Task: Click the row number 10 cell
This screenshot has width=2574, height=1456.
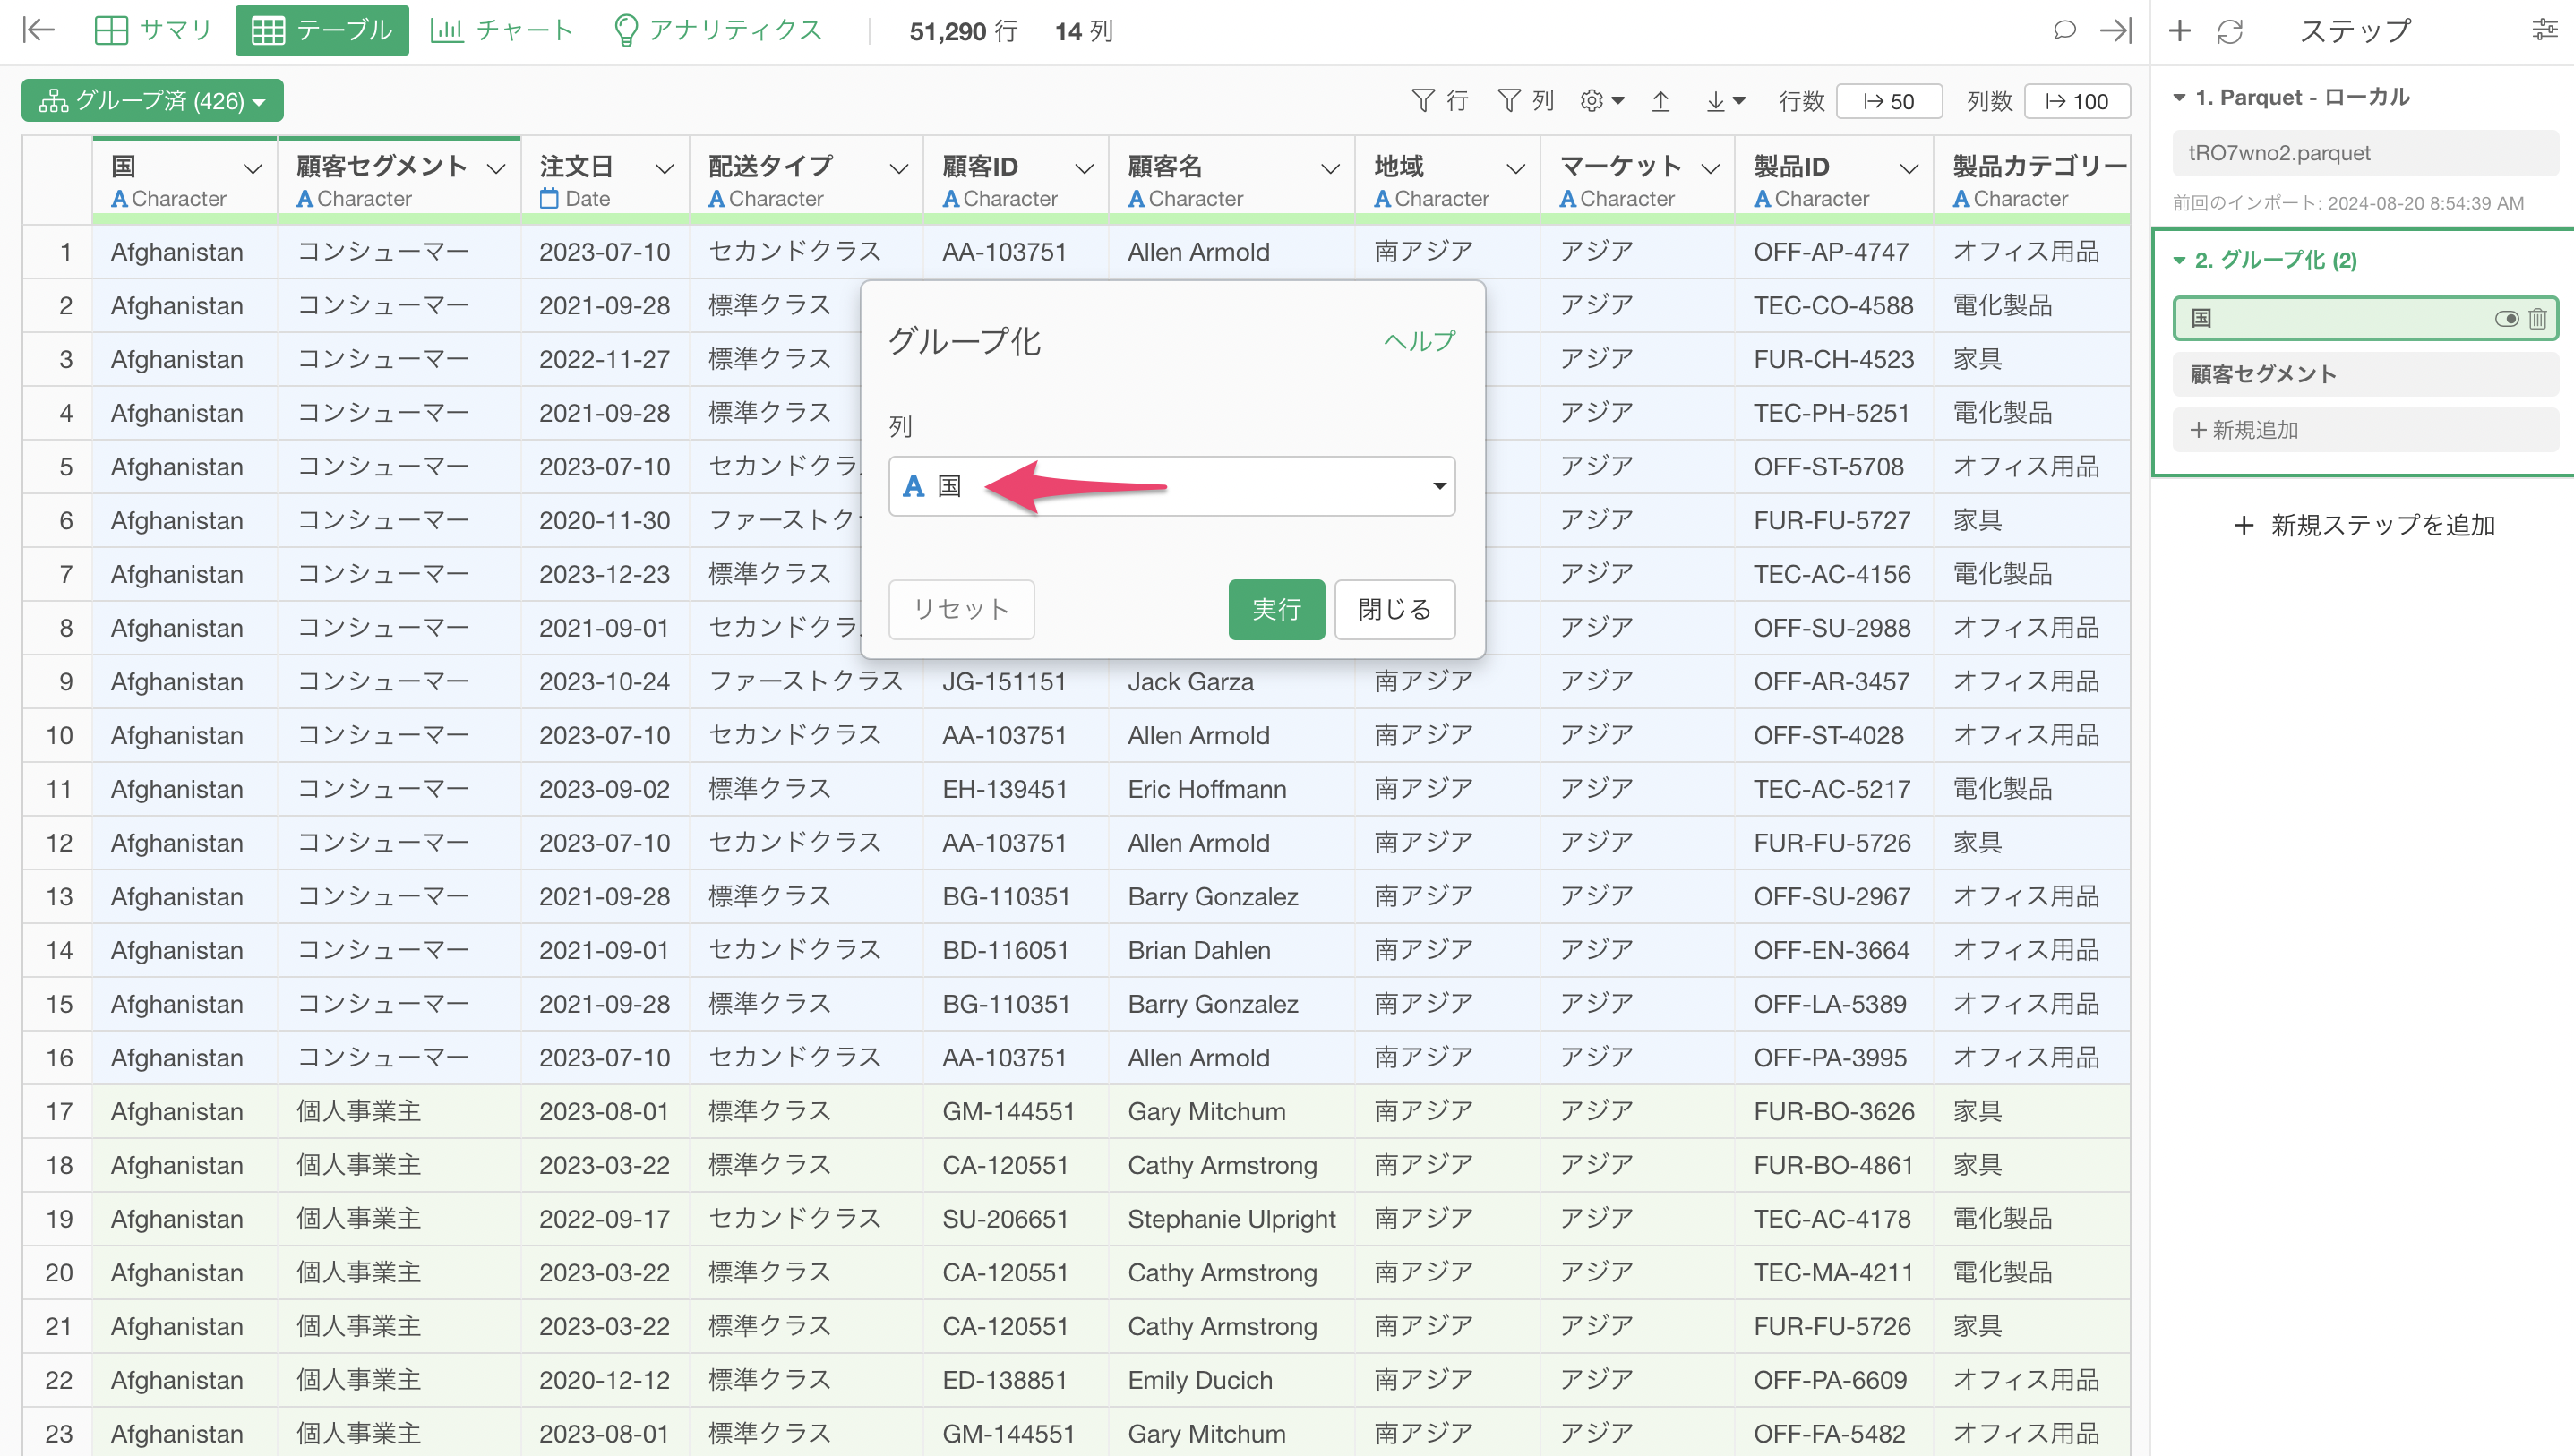Action: coord(58,736)
